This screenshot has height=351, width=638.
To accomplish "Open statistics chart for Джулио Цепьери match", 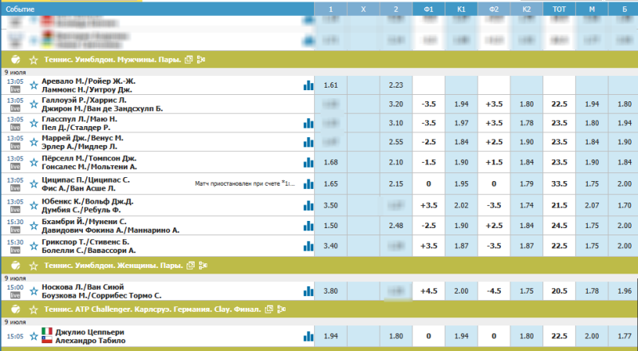I will (x=308, y=337).
